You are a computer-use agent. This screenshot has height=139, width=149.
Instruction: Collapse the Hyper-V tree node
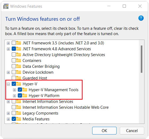8,84
